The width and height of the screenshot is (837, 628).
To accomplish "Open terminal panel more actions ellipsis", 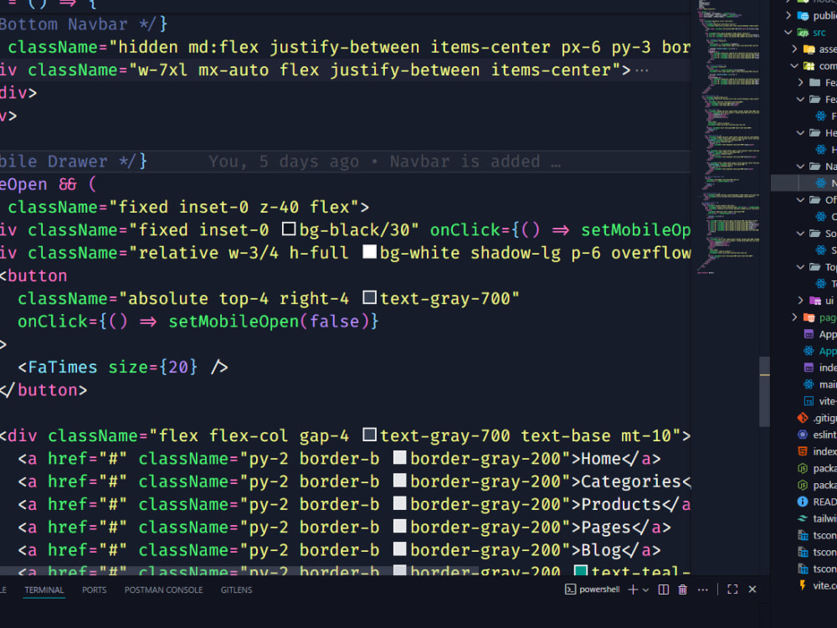I will tap(703, 589).
